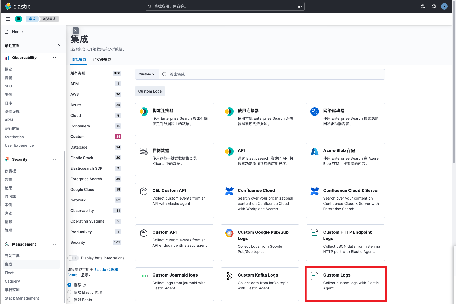Screen dimensions: 456x304
Task: Open Osquery in the Management nav
Action: click(12, 281)
